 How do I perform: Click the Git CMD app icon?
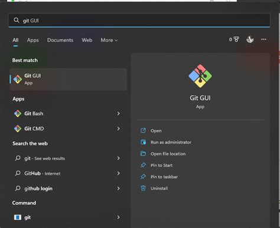[18, 129]
